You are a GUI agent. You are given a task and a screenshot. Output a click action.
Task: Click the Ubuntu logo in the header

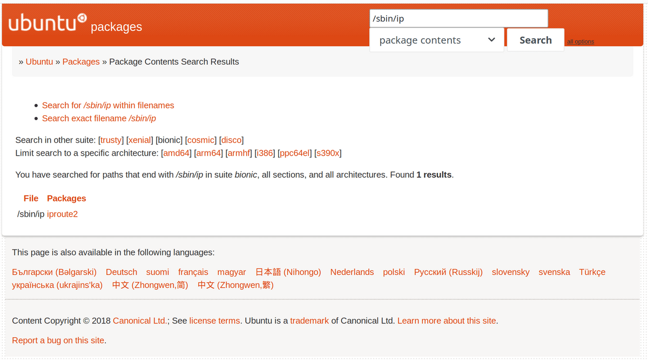point(48,24)
